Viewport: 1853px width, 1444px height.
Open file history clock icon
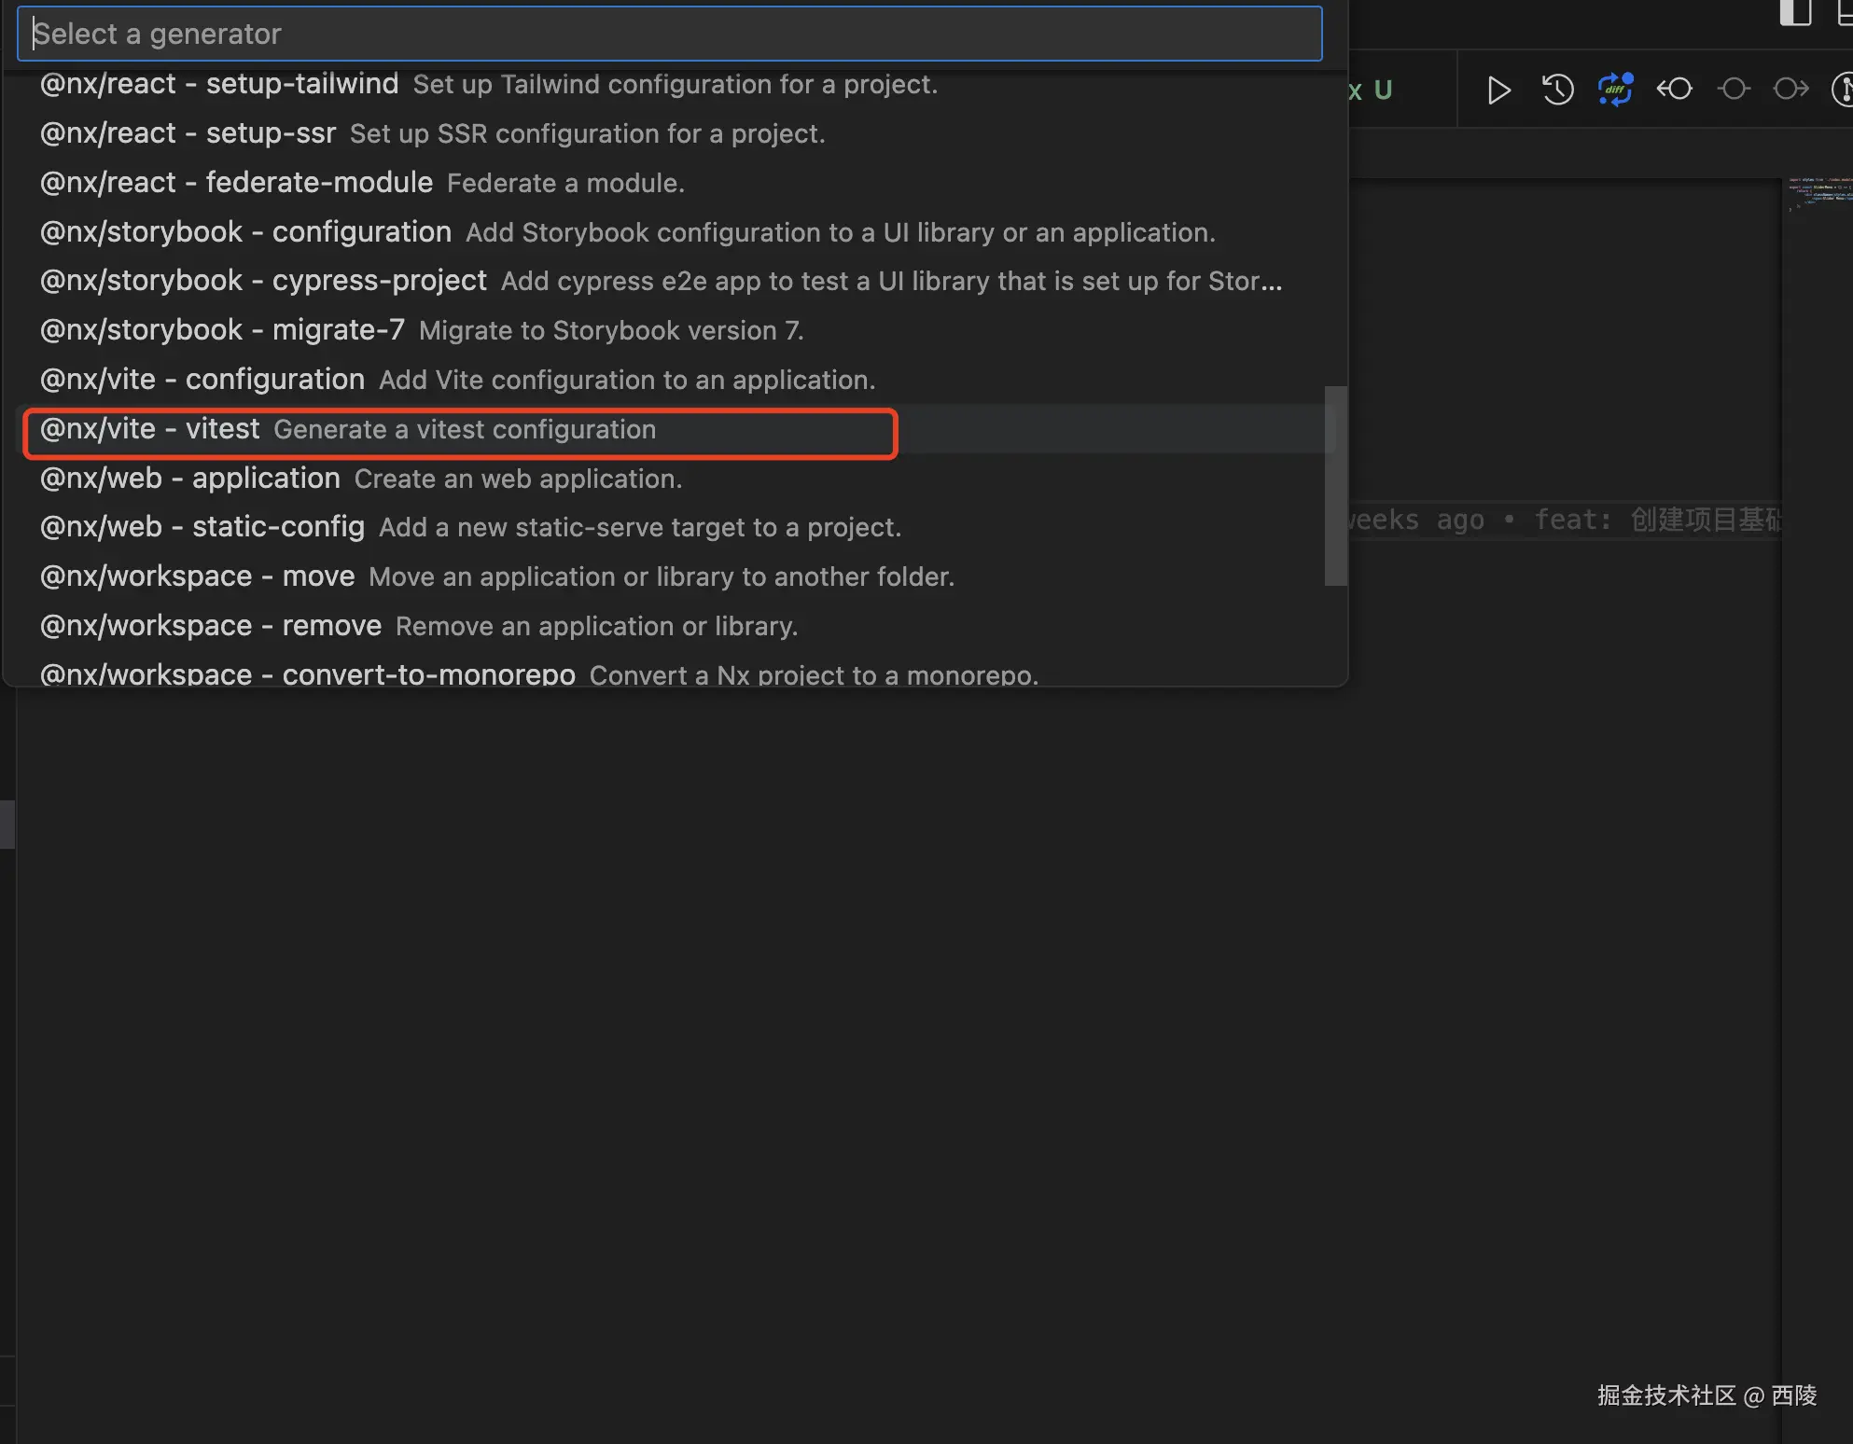click(x=1557, y=90)
